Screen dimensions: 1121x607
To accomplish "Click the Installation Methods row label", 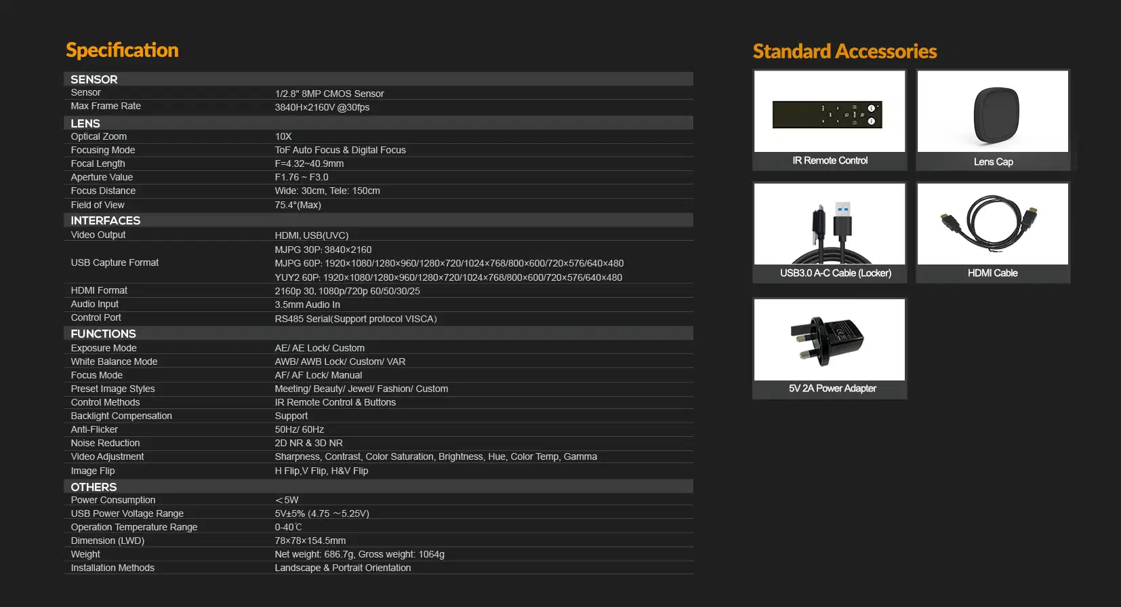I will point(113,568).
